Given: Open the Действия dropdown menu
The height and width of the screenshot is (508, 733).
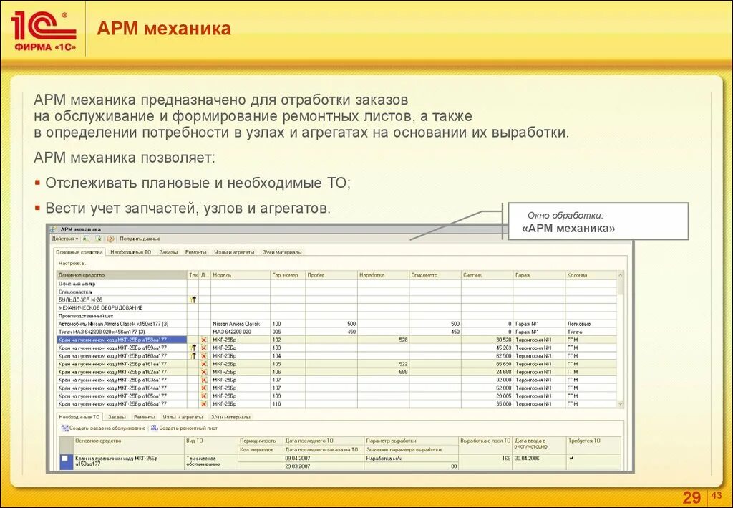Looking at the screenshot, I should click(64, 239).
